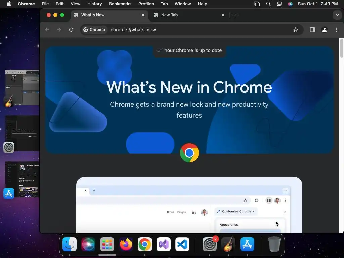The image size is (344, 258).
Task: Click Images link in the preview
Action: pyautogui.click(x=181, y=212)
